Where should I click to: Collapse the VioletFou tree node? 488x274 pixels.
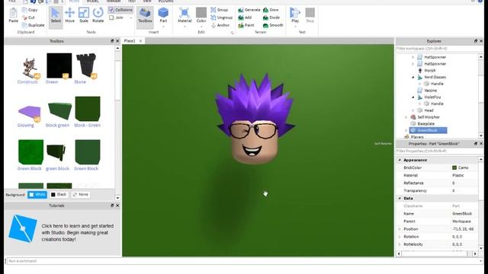click(413, 97)
